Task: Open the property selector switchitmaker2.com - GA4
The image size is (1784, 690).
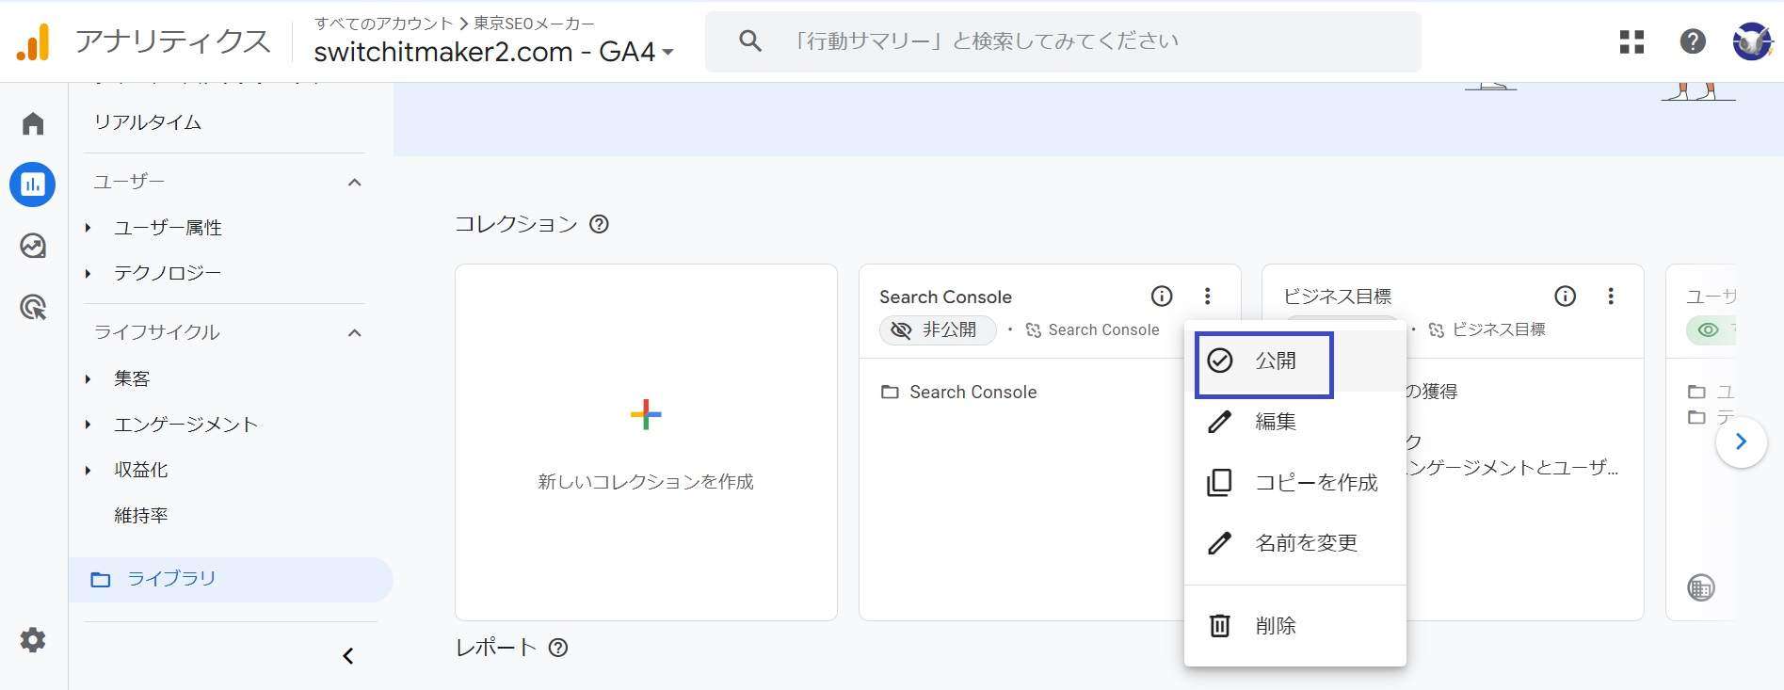Action: click(x=494, y=52)
